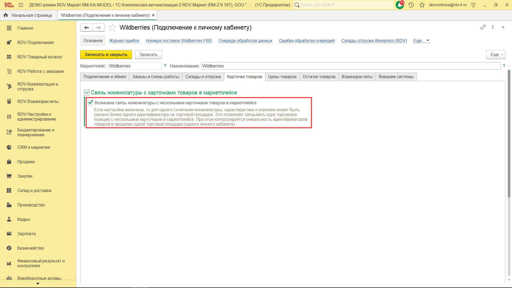Click the favorites star in title bar
This screenshot has width=512, height=288.
422,5
